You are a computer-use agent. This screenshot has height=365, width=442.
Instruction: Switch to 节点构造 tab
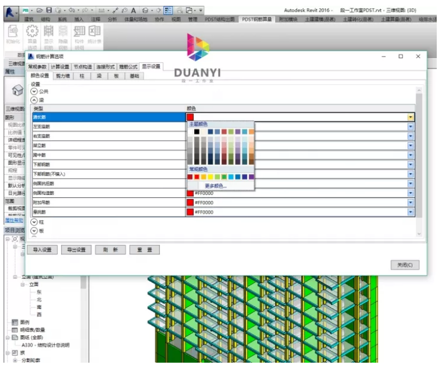[x=83, y=66]
